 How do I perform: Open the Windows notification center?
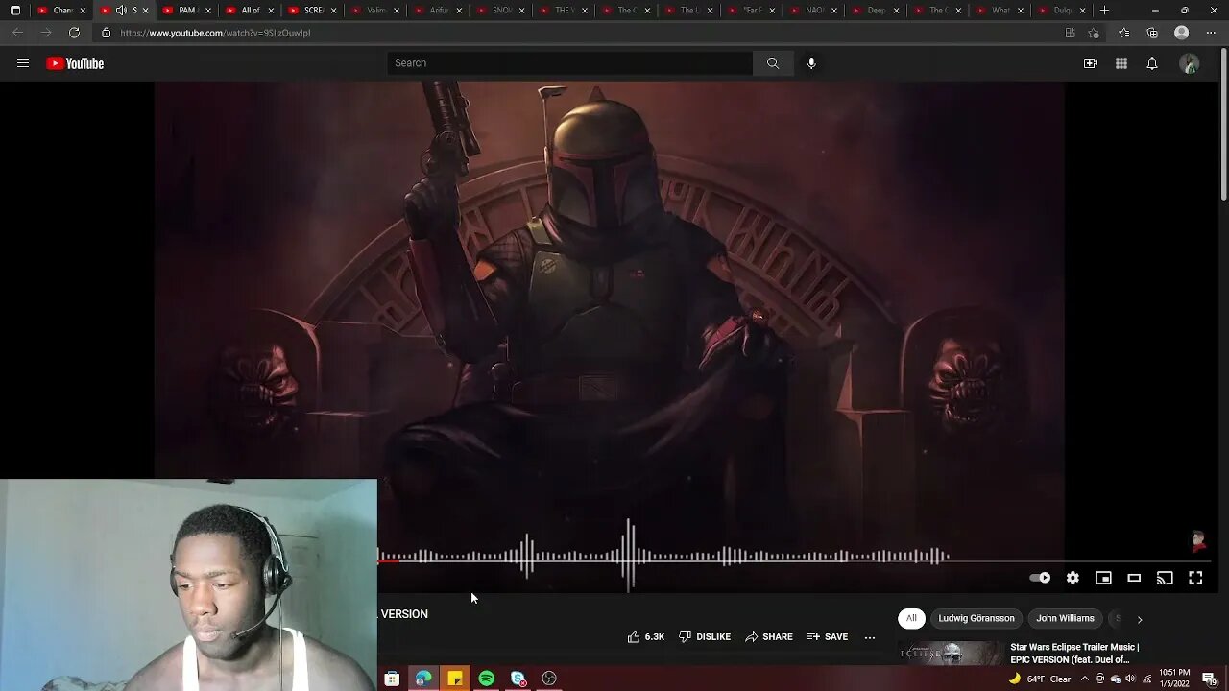pos(1210,679)
